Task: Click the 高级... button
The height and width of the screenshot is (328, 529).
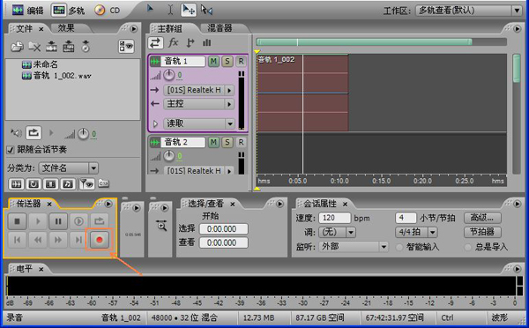Action: click(x=482, y=218)
